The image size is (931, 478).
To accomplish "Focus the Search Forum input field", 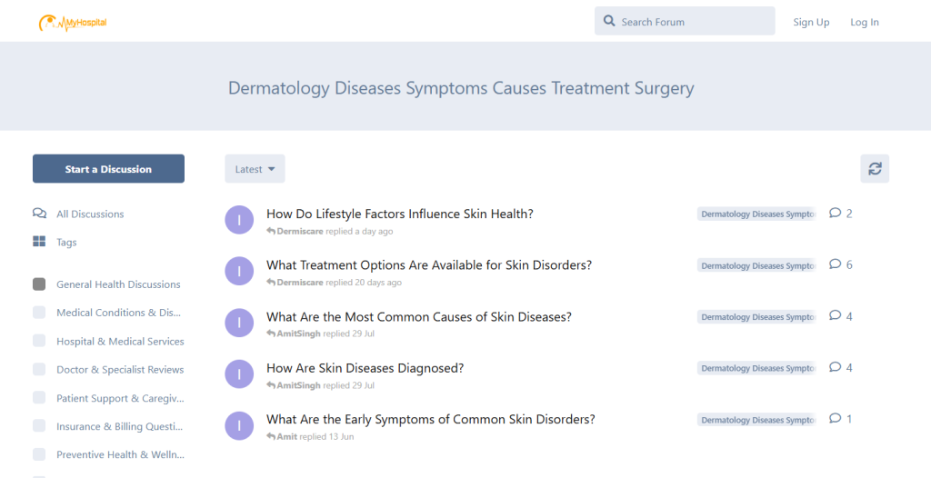I will click(x=693, y=22).
